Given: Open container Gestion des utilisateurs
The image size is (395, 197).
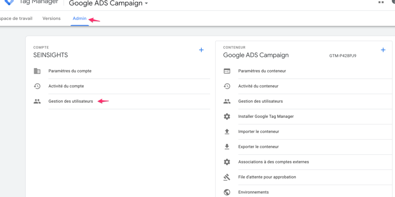Looking at the screenshot, I should 260,101.
